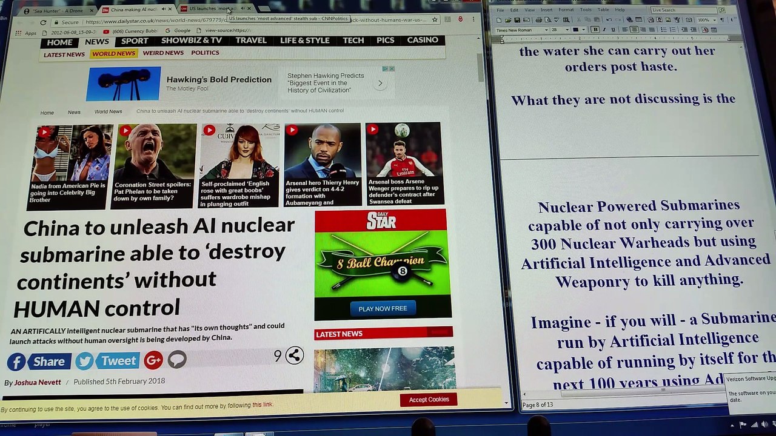776x436 pixels.
Task: Follow the 'this link' cookie policy link
Action: pos(263,405)
